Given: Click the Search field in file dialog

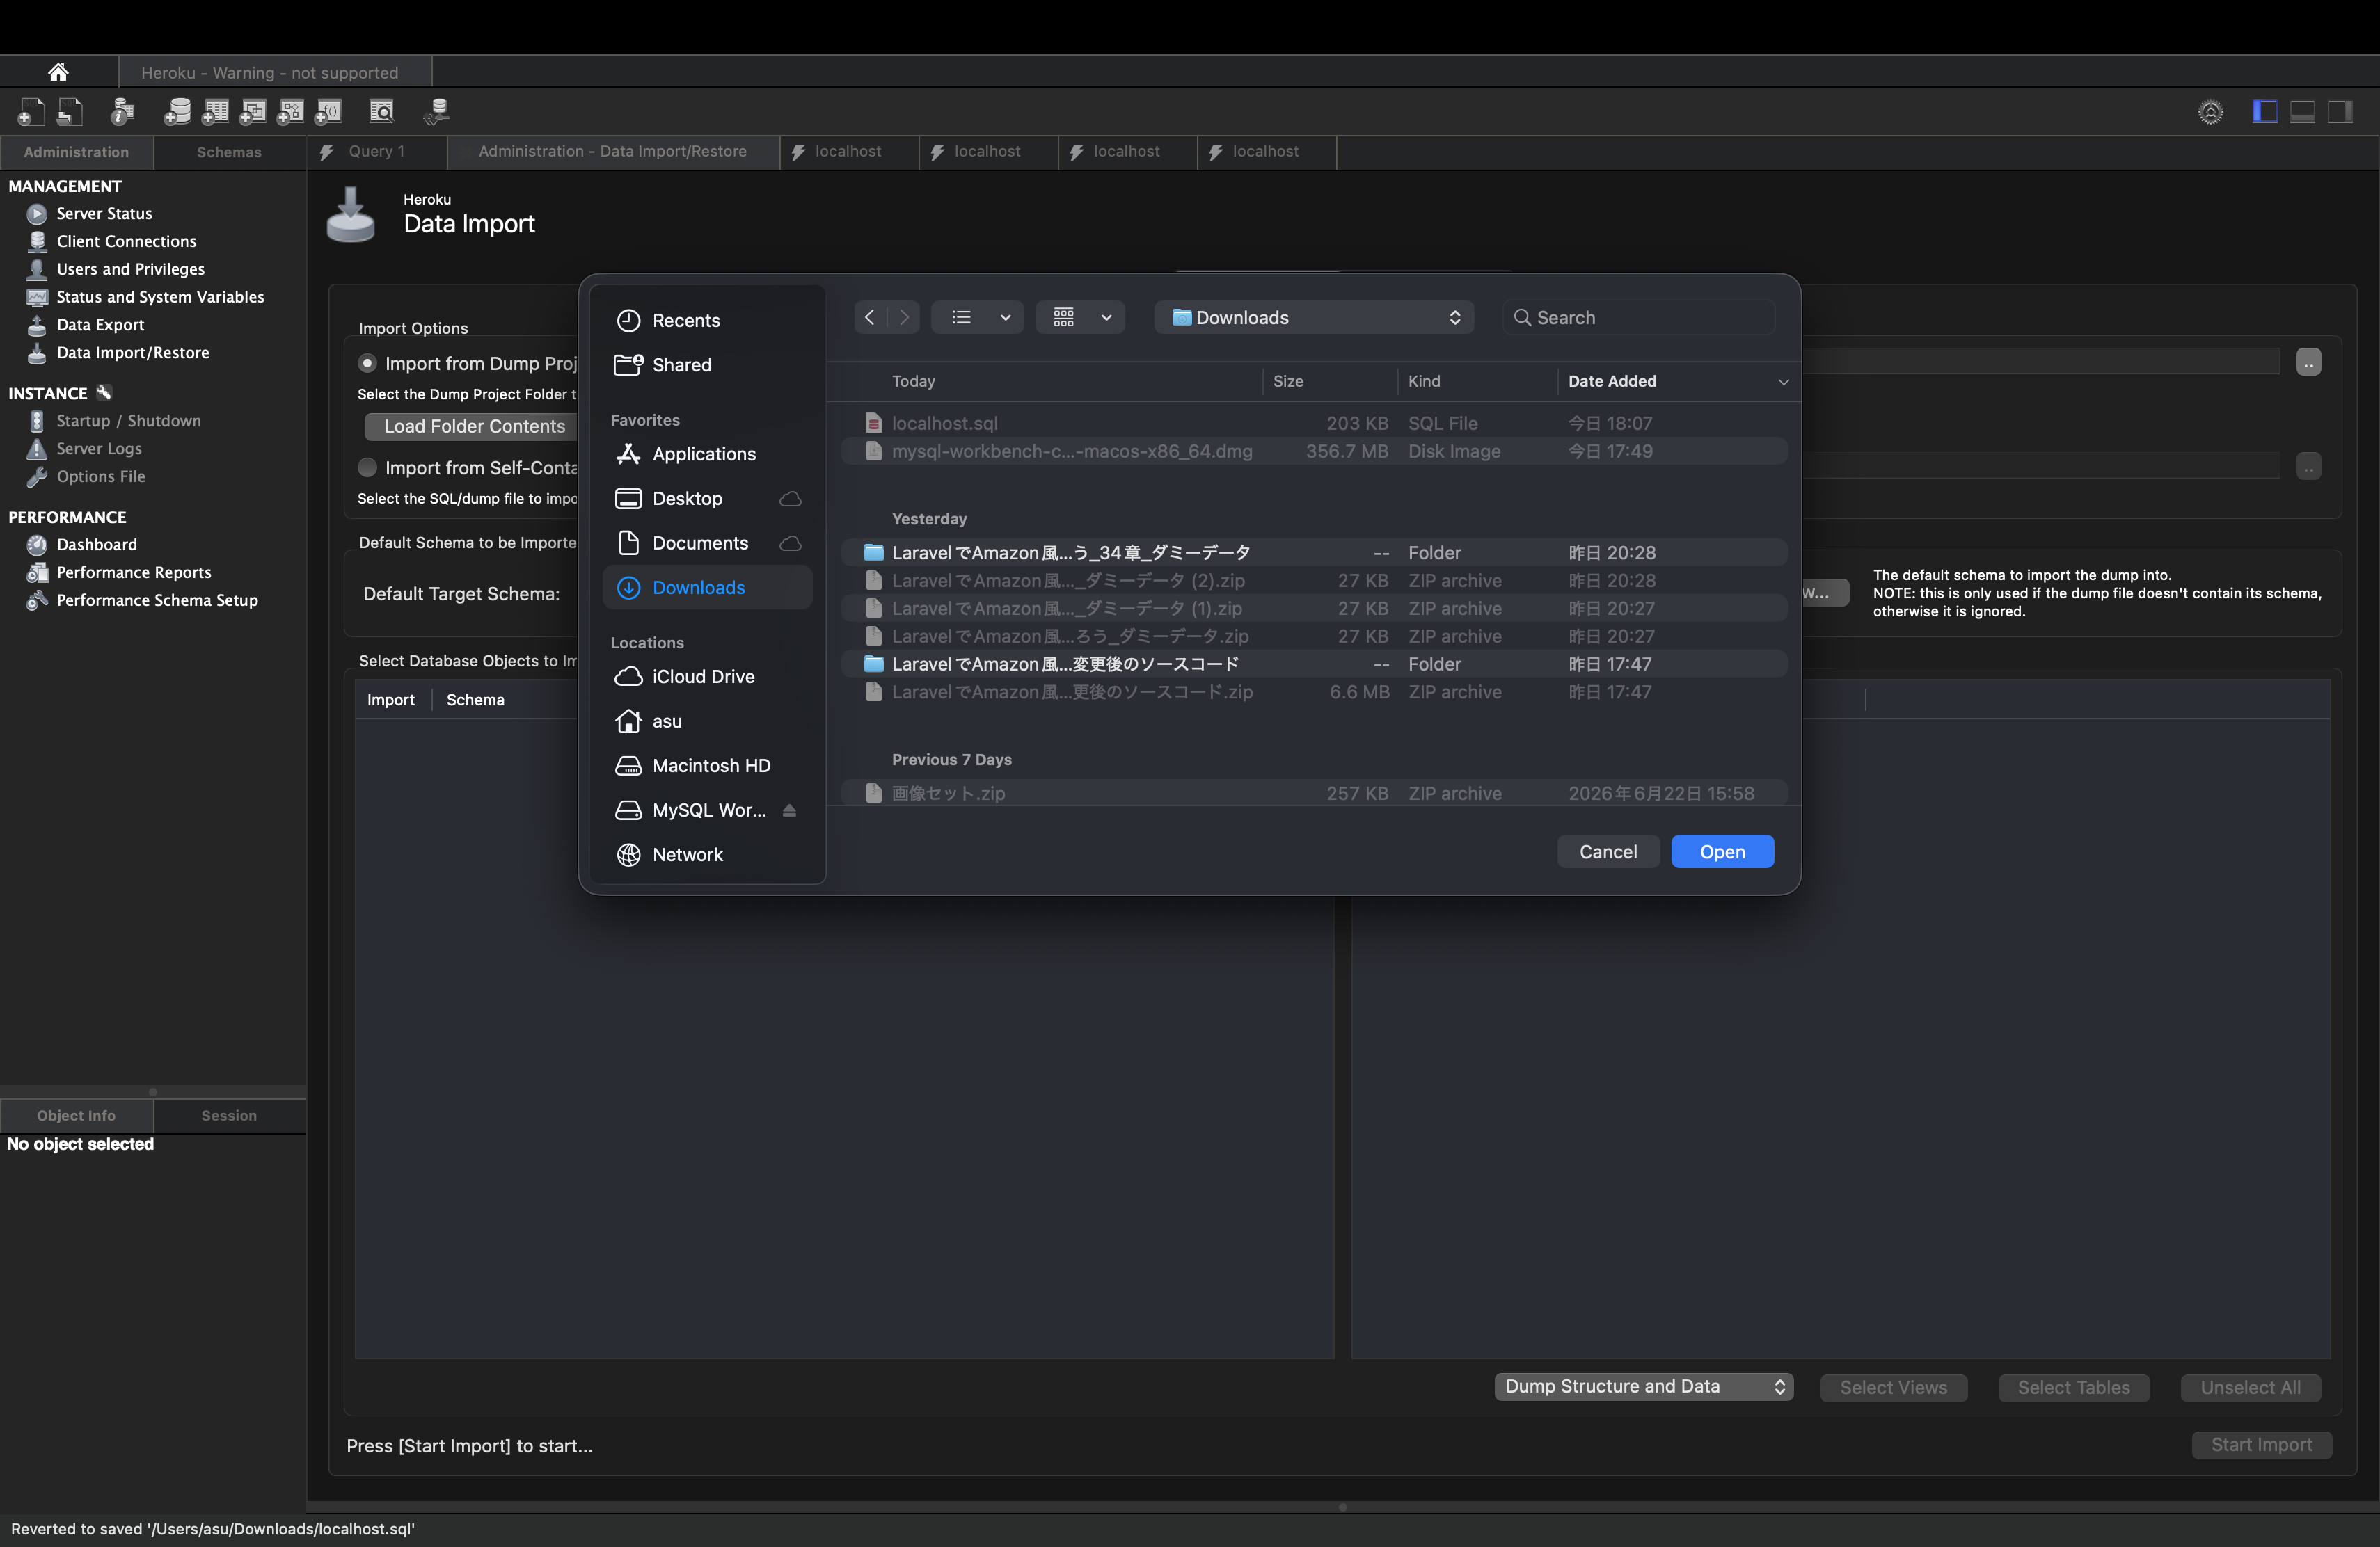Looking at the screenshot, I should pos(1638,318).
